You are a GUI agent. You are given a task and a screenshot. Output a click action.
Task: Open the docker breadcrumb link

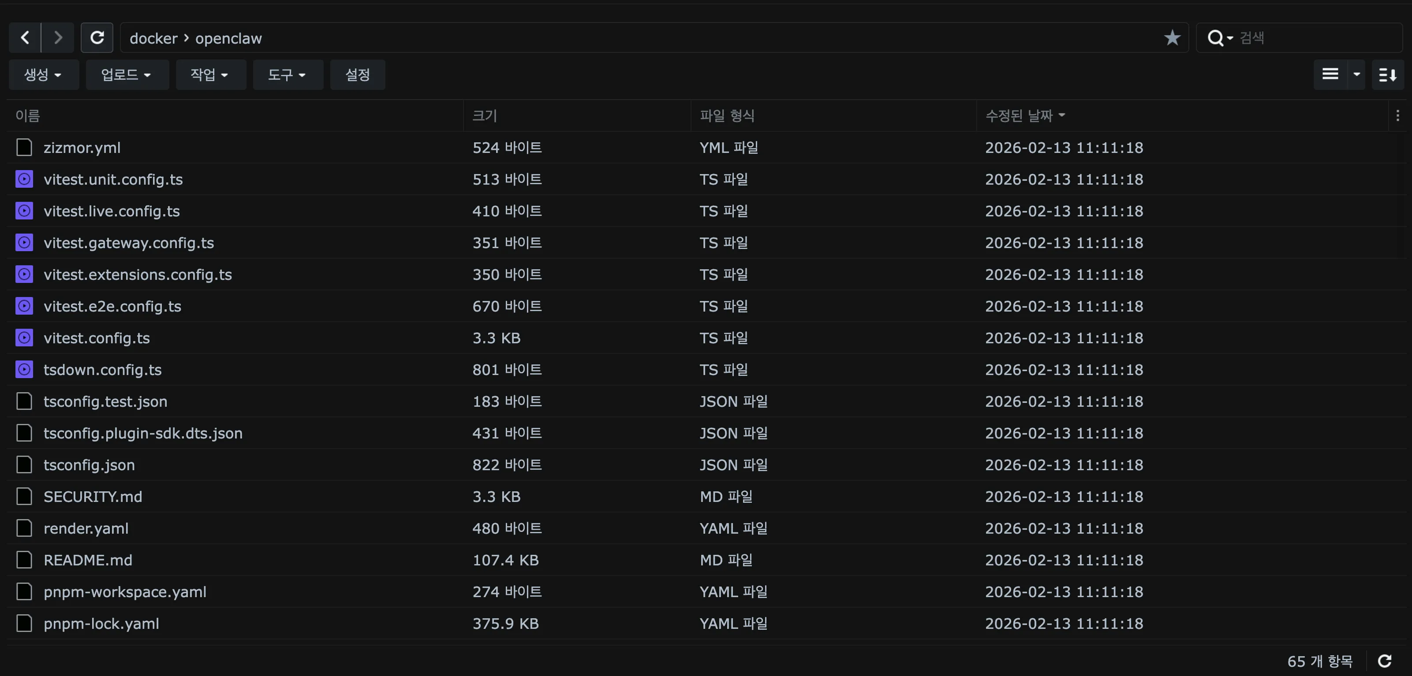pos(153,37)
